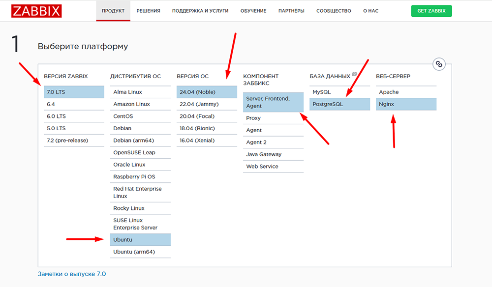Click the Веб-сервер column header
The image size is (492, 287).
[x=393, y=76]
